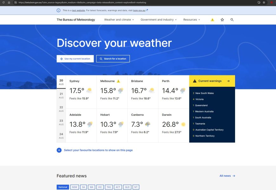
Task: Click the star favourites icon in the header
Action: coord(222,20)
